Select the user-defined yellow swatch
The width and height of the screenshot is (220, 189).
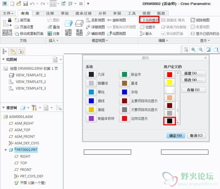pyautogui.click(x=169, y=82)
